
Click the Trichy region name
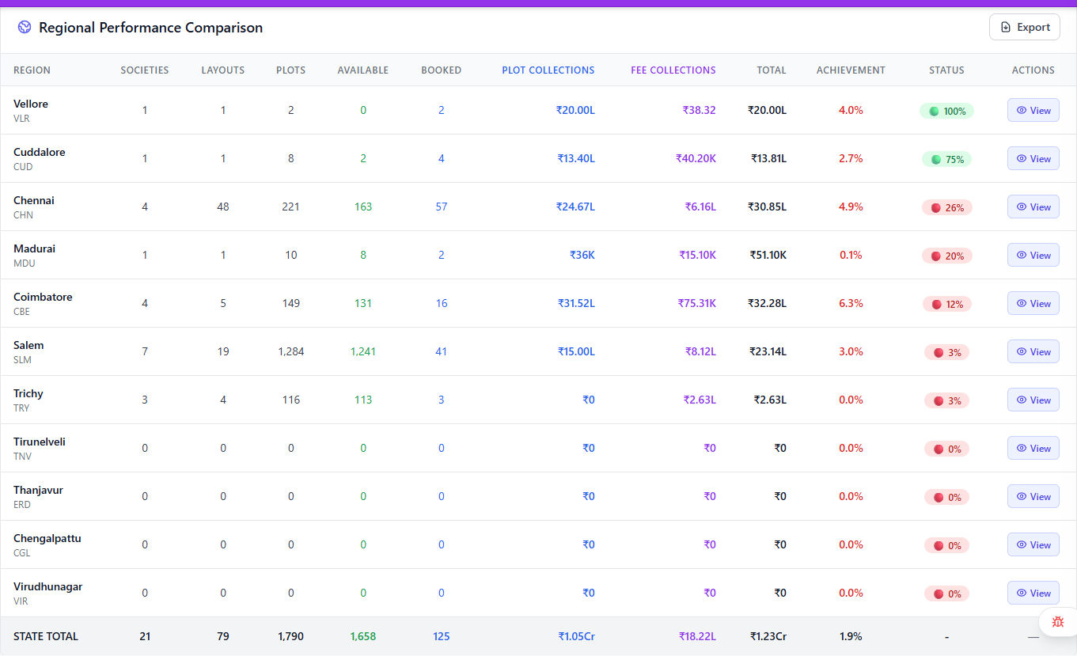click(x=28, y=393)
